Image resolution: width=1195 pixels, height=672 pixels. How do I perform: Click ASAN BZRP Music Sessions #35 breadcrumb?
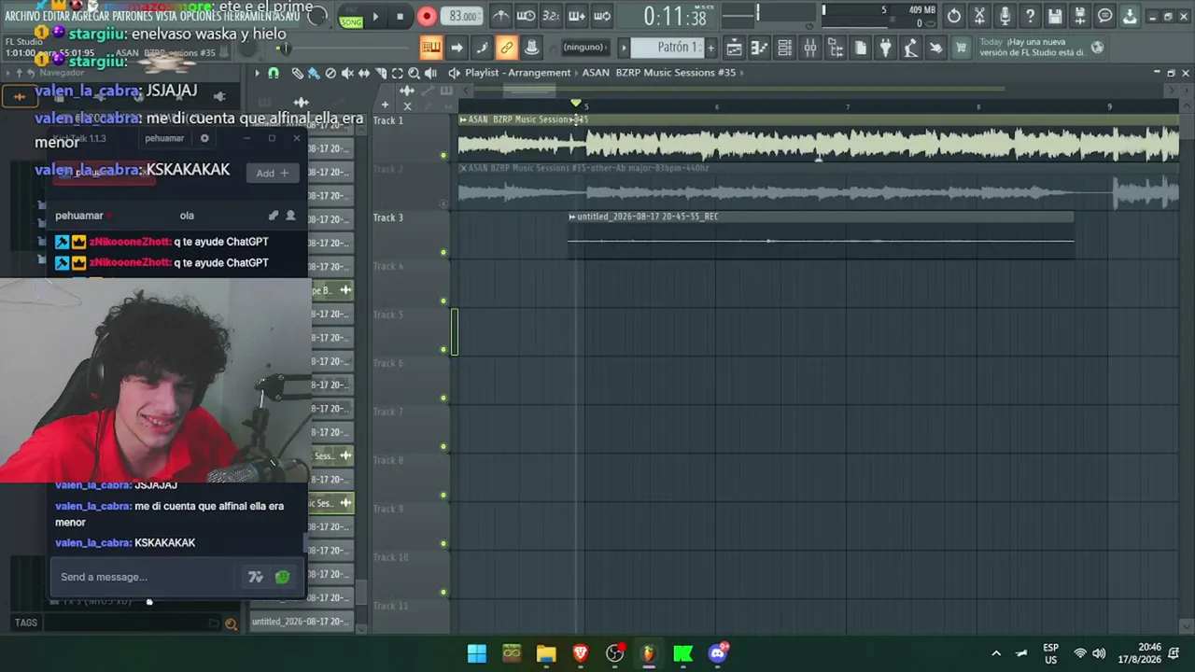[x=659, y=73]
